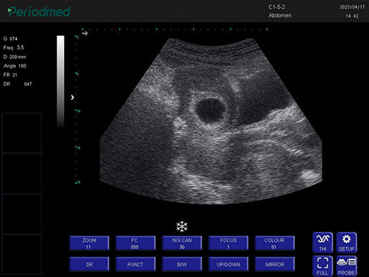Open the PROBE selection icon
Viewport: 369px width, 277px height.
point(347,266)
